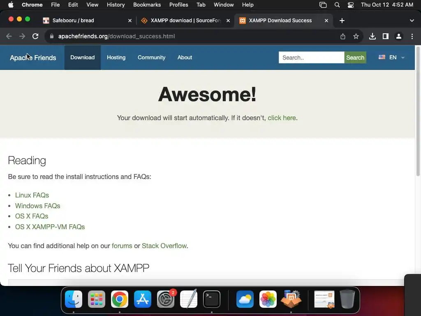
Task: Close the Safebooru / bread tab
Action: pyautogui.click(x=130, y=21)
